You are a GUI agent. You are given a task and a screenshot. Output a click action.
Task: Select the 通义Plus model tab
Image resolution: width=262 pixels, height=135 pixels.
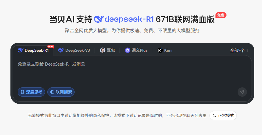coord(136,50)
